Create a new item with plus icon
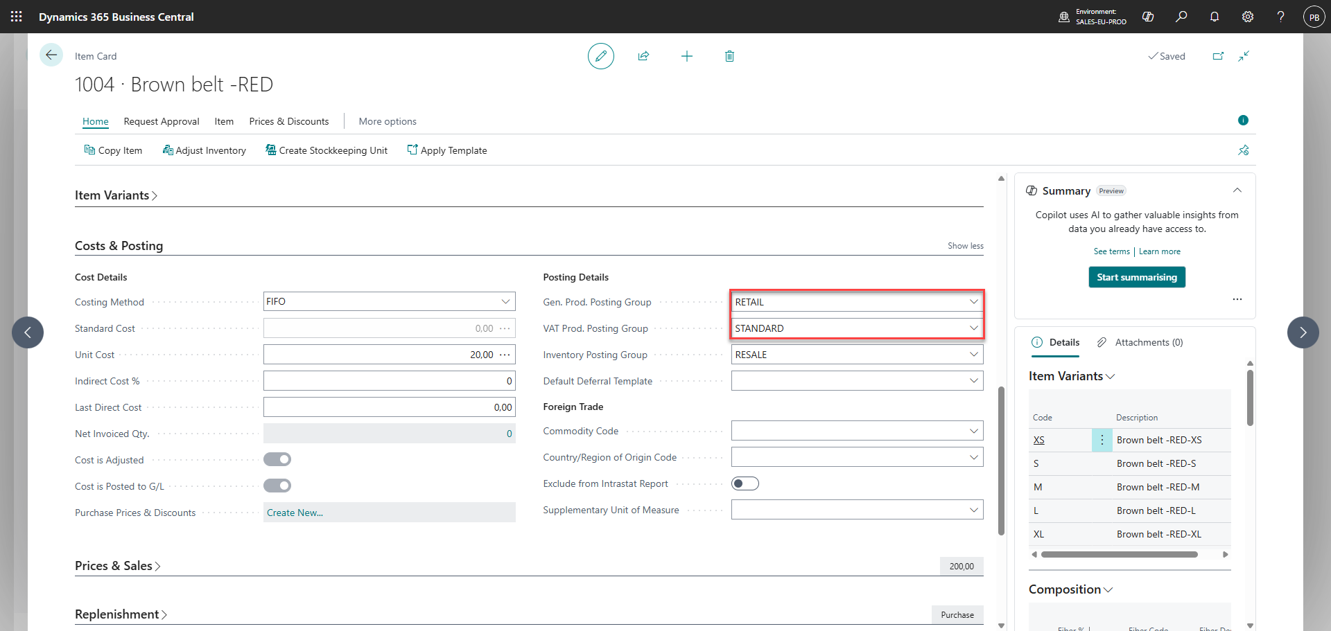The width and height of the screenshot is (1331, 631). tap(687, 56)
